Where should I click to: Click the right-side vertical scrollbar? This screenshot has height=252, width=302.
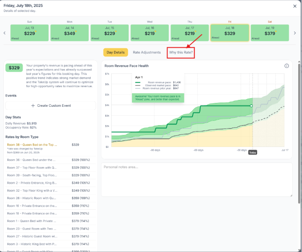pos(299,133)
